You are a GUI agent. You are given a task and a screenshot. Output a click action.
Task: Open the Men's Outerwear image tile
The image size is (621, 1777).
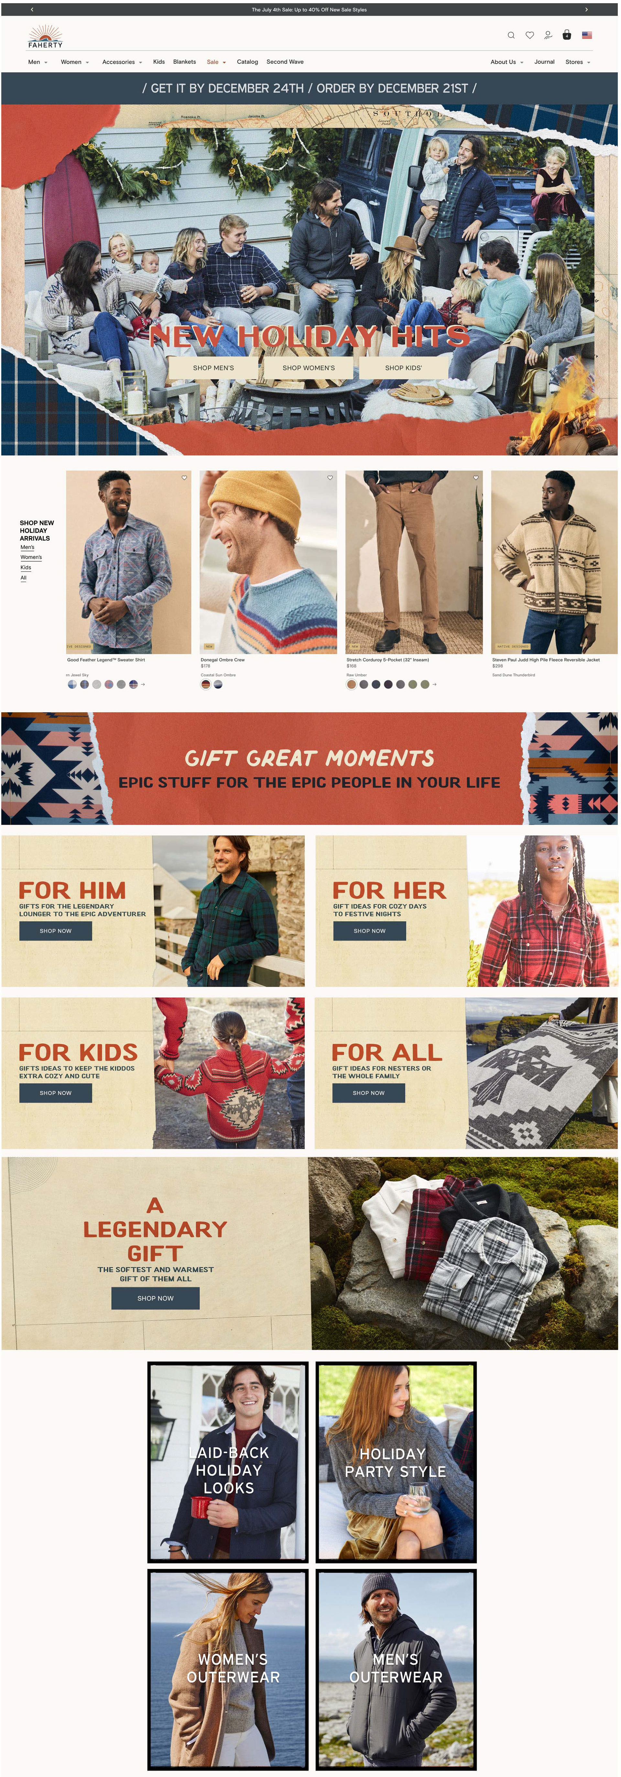396,1669
